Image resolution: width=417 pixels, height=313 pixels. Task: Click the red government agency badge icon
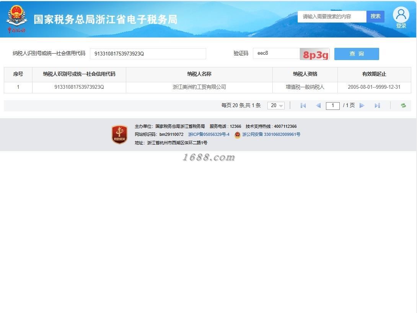click(119, 134)
